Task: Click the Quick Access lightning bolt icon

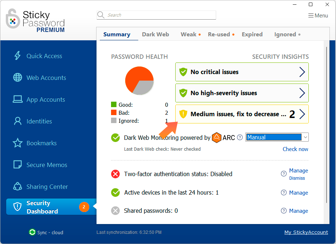Action: tap(17, 56)
